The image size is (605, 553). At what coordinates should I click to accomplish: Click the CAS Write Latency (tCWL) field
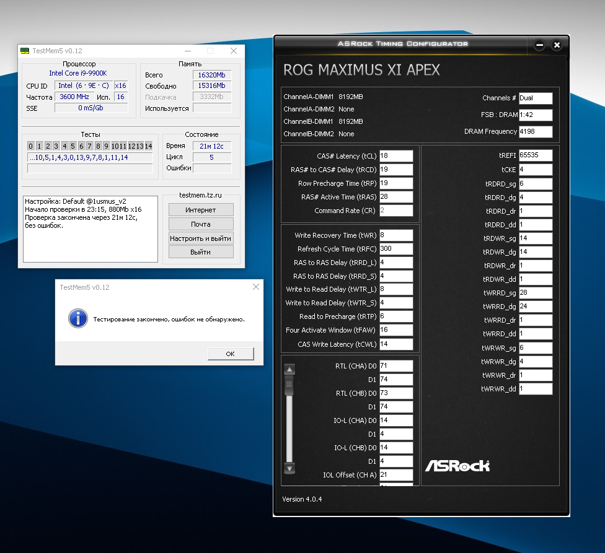[396, 344]
